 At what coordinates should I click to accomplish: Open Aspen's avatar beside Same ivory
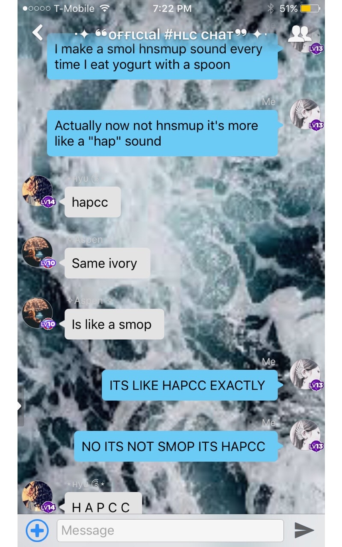coord(38,252)
